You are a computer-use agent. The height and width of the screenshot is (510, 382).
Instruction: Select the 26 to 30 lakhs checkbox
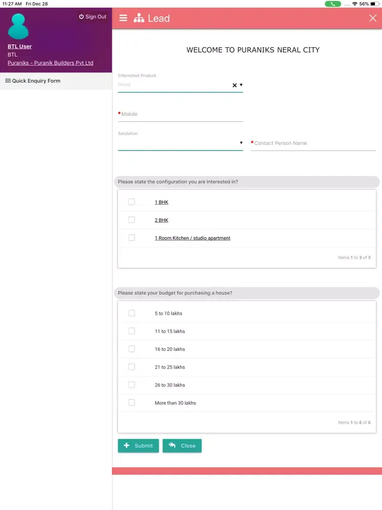tap(131, 385)
